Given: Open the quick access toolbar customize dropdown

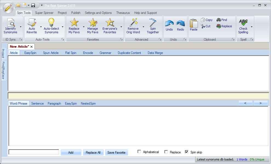Looking at the screenshot, I should [x=42, y=5].
